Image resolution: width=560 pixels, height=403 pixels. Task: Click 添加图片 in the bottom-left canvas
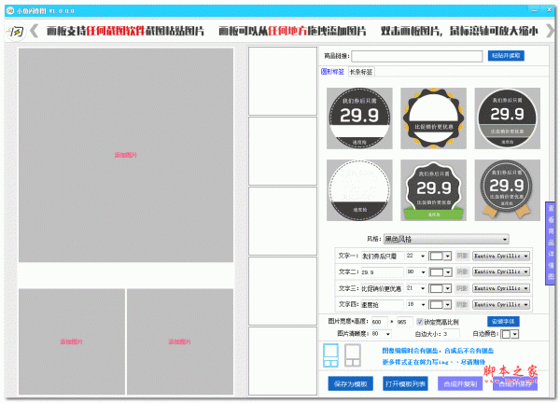72,341
